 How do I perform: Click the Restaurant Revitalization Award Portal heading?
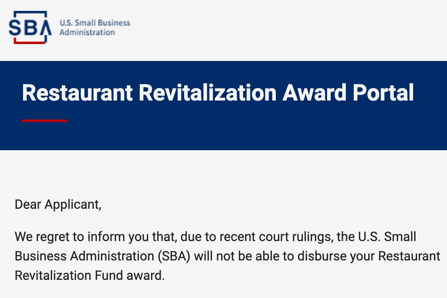tap(218, 92)
